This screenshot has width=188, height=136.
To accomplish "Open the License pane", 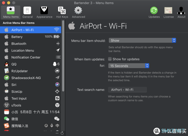I will pyautogui.click(x=168, y=12).
